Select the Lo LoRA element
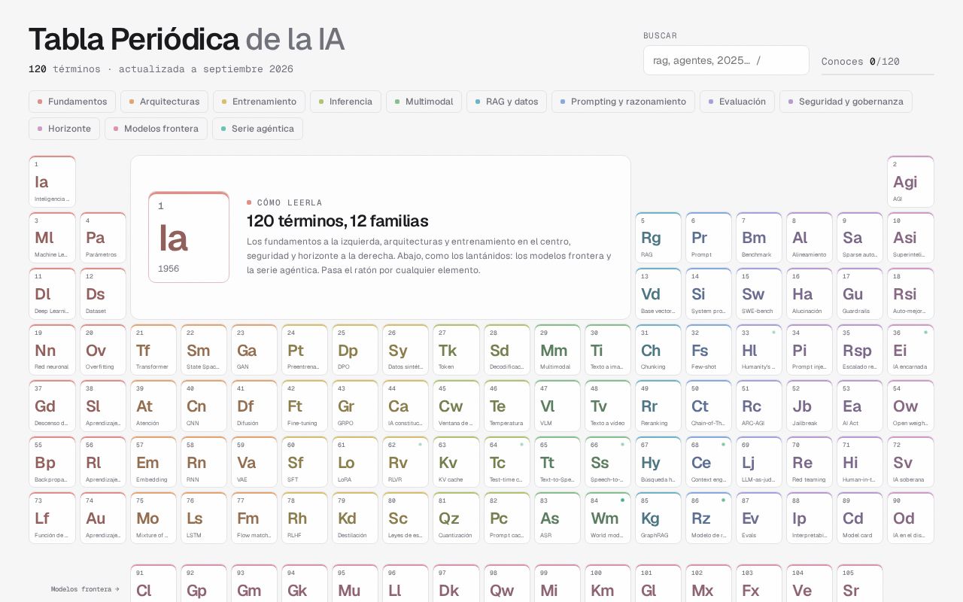This screenshot has width=963, height=602. [x=354, y=462]
